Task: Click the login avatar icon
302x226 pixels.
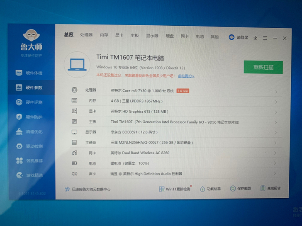Action: coord(231,37)
